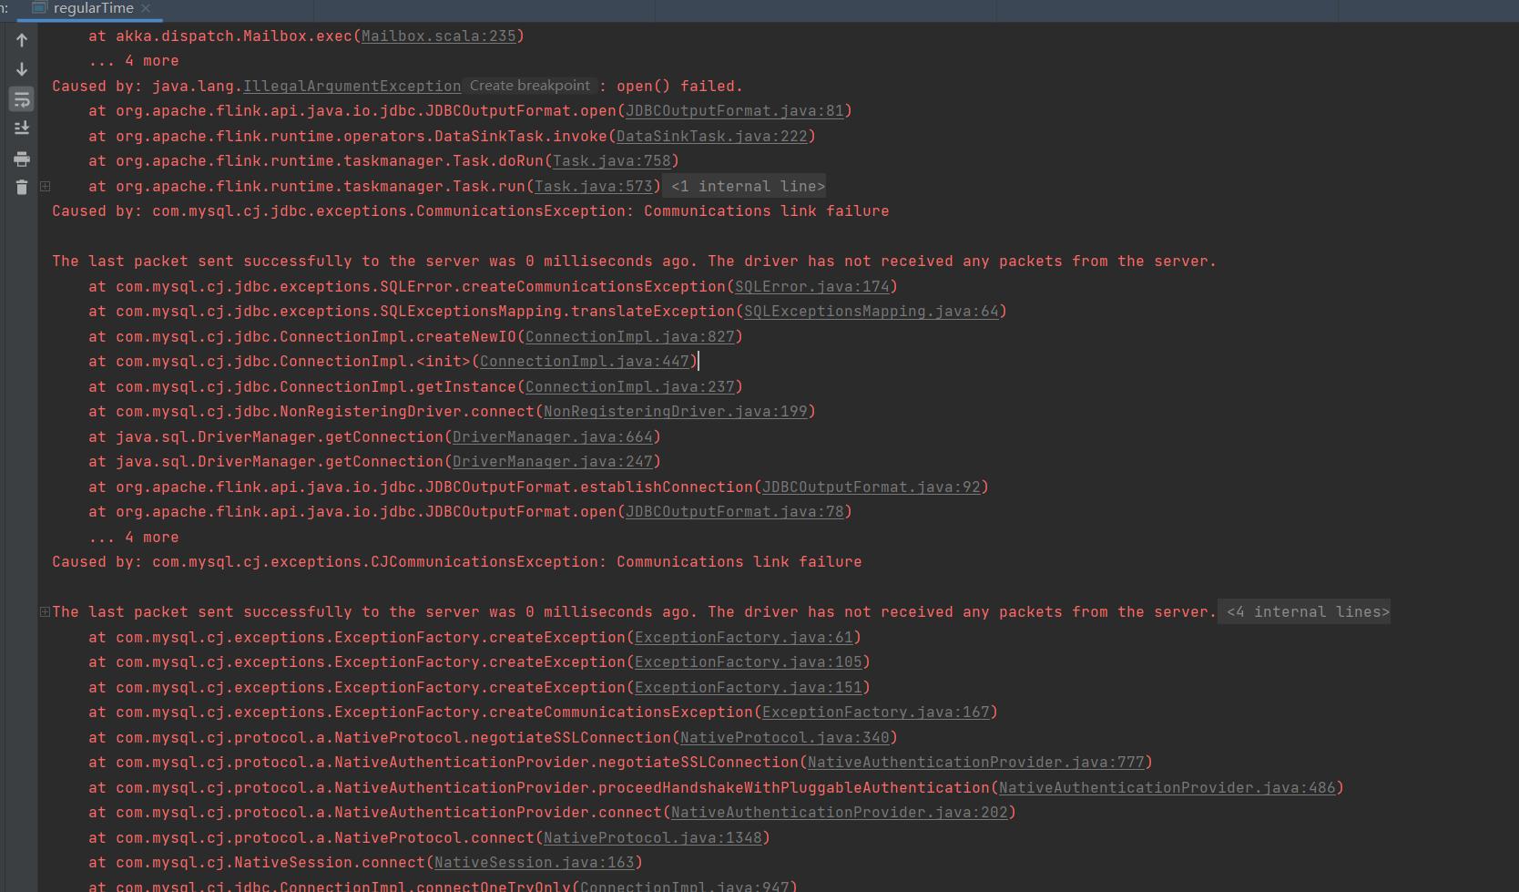Toggle Use Soft Wraps in the console
The width and height of the screenshot is (1519, 892).
[x=21, y=98]
